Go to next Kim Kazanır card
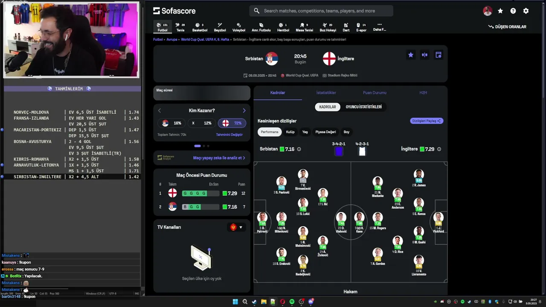 244,110
